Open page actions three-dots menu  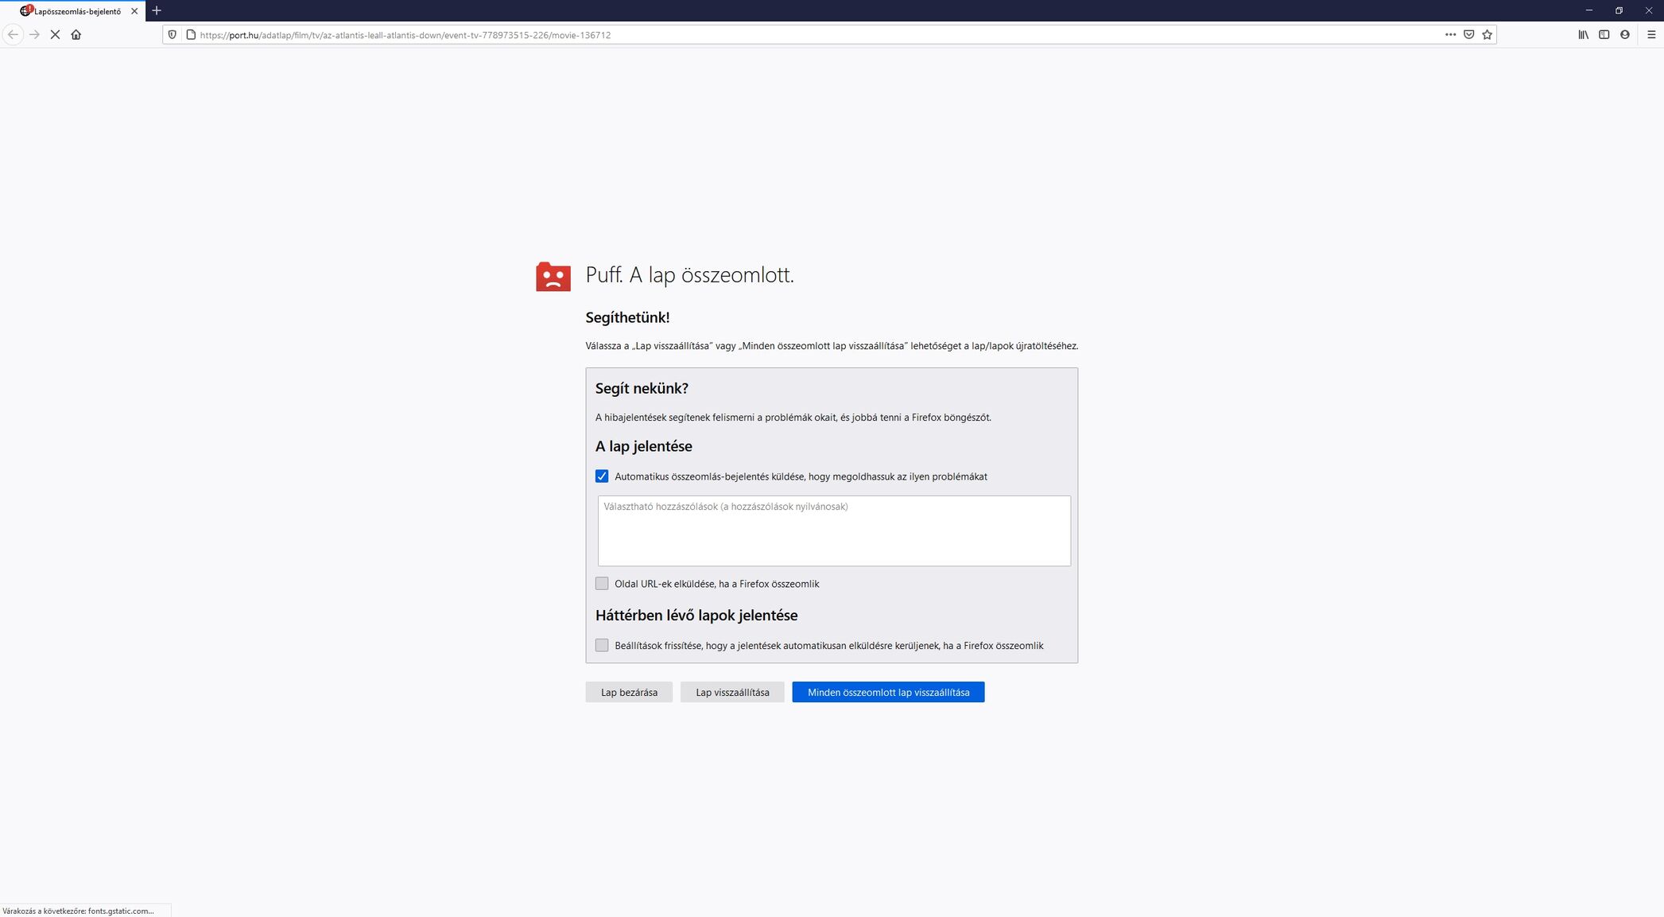pyautogui.click(x=1450, y=34)
